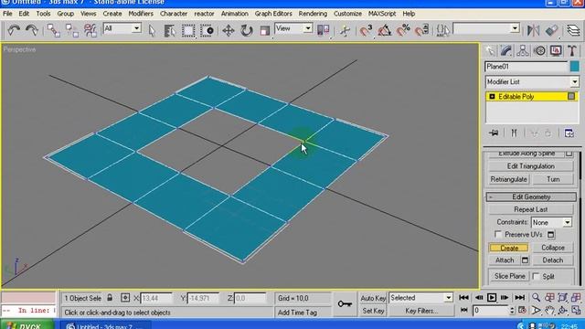Activate the Select and Move tool

coord(228,30)
